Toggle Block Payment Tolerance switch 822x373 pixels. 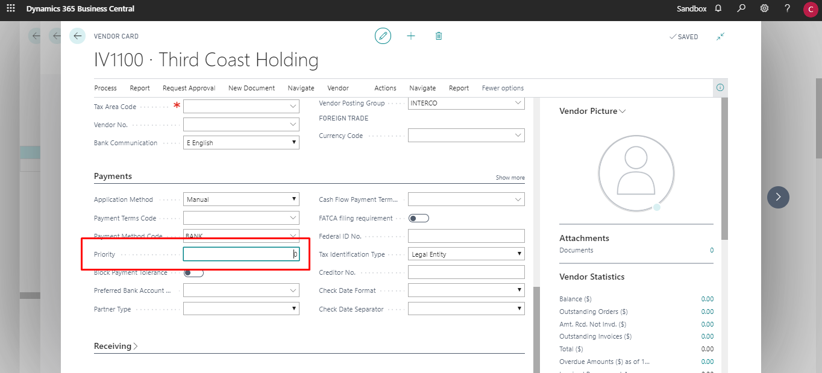click(x=193, y=273)
